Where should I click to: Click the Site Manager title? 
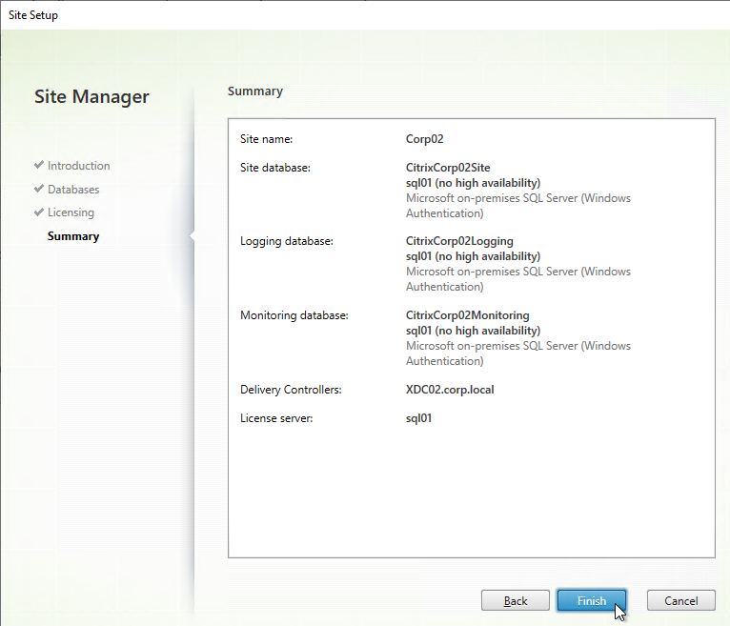(91, 97)
